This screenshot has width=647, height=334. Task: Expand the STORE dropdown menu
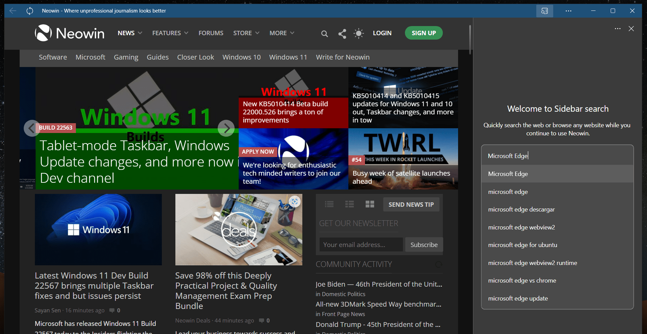(x=246, y=33)
